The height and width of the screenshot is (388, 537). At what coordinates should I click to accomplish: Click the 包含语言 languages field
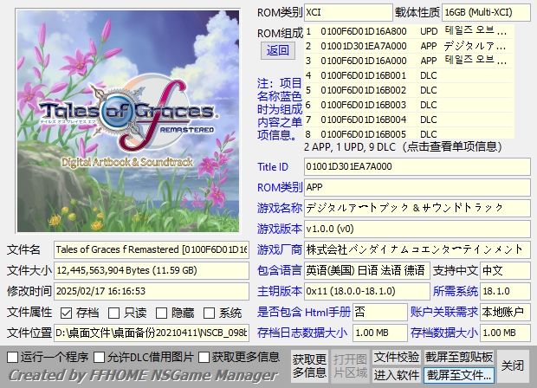(x=366, y=270)
